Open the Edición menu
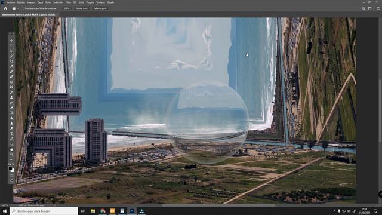The width and height of the screenshot is (382, 215). [21, 2]
